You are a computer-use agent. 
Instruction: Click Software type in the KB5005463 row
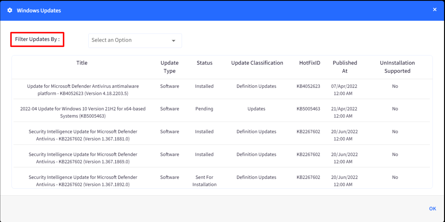(170, 109)
